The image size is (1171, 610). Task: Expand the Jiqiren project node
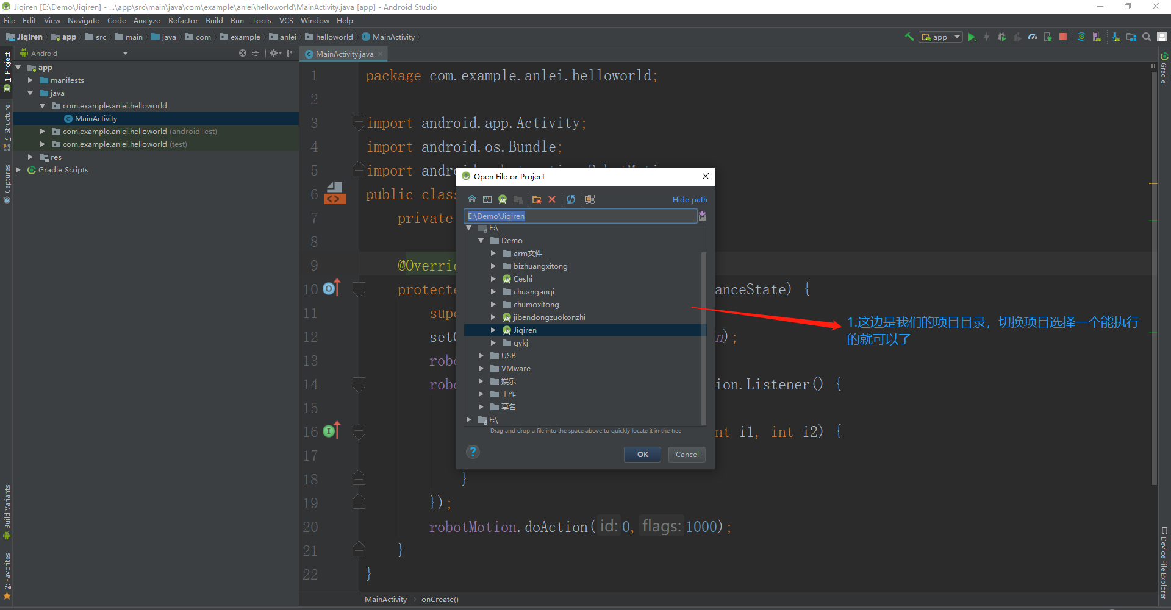pyautogui.click(x=493, y=330)
